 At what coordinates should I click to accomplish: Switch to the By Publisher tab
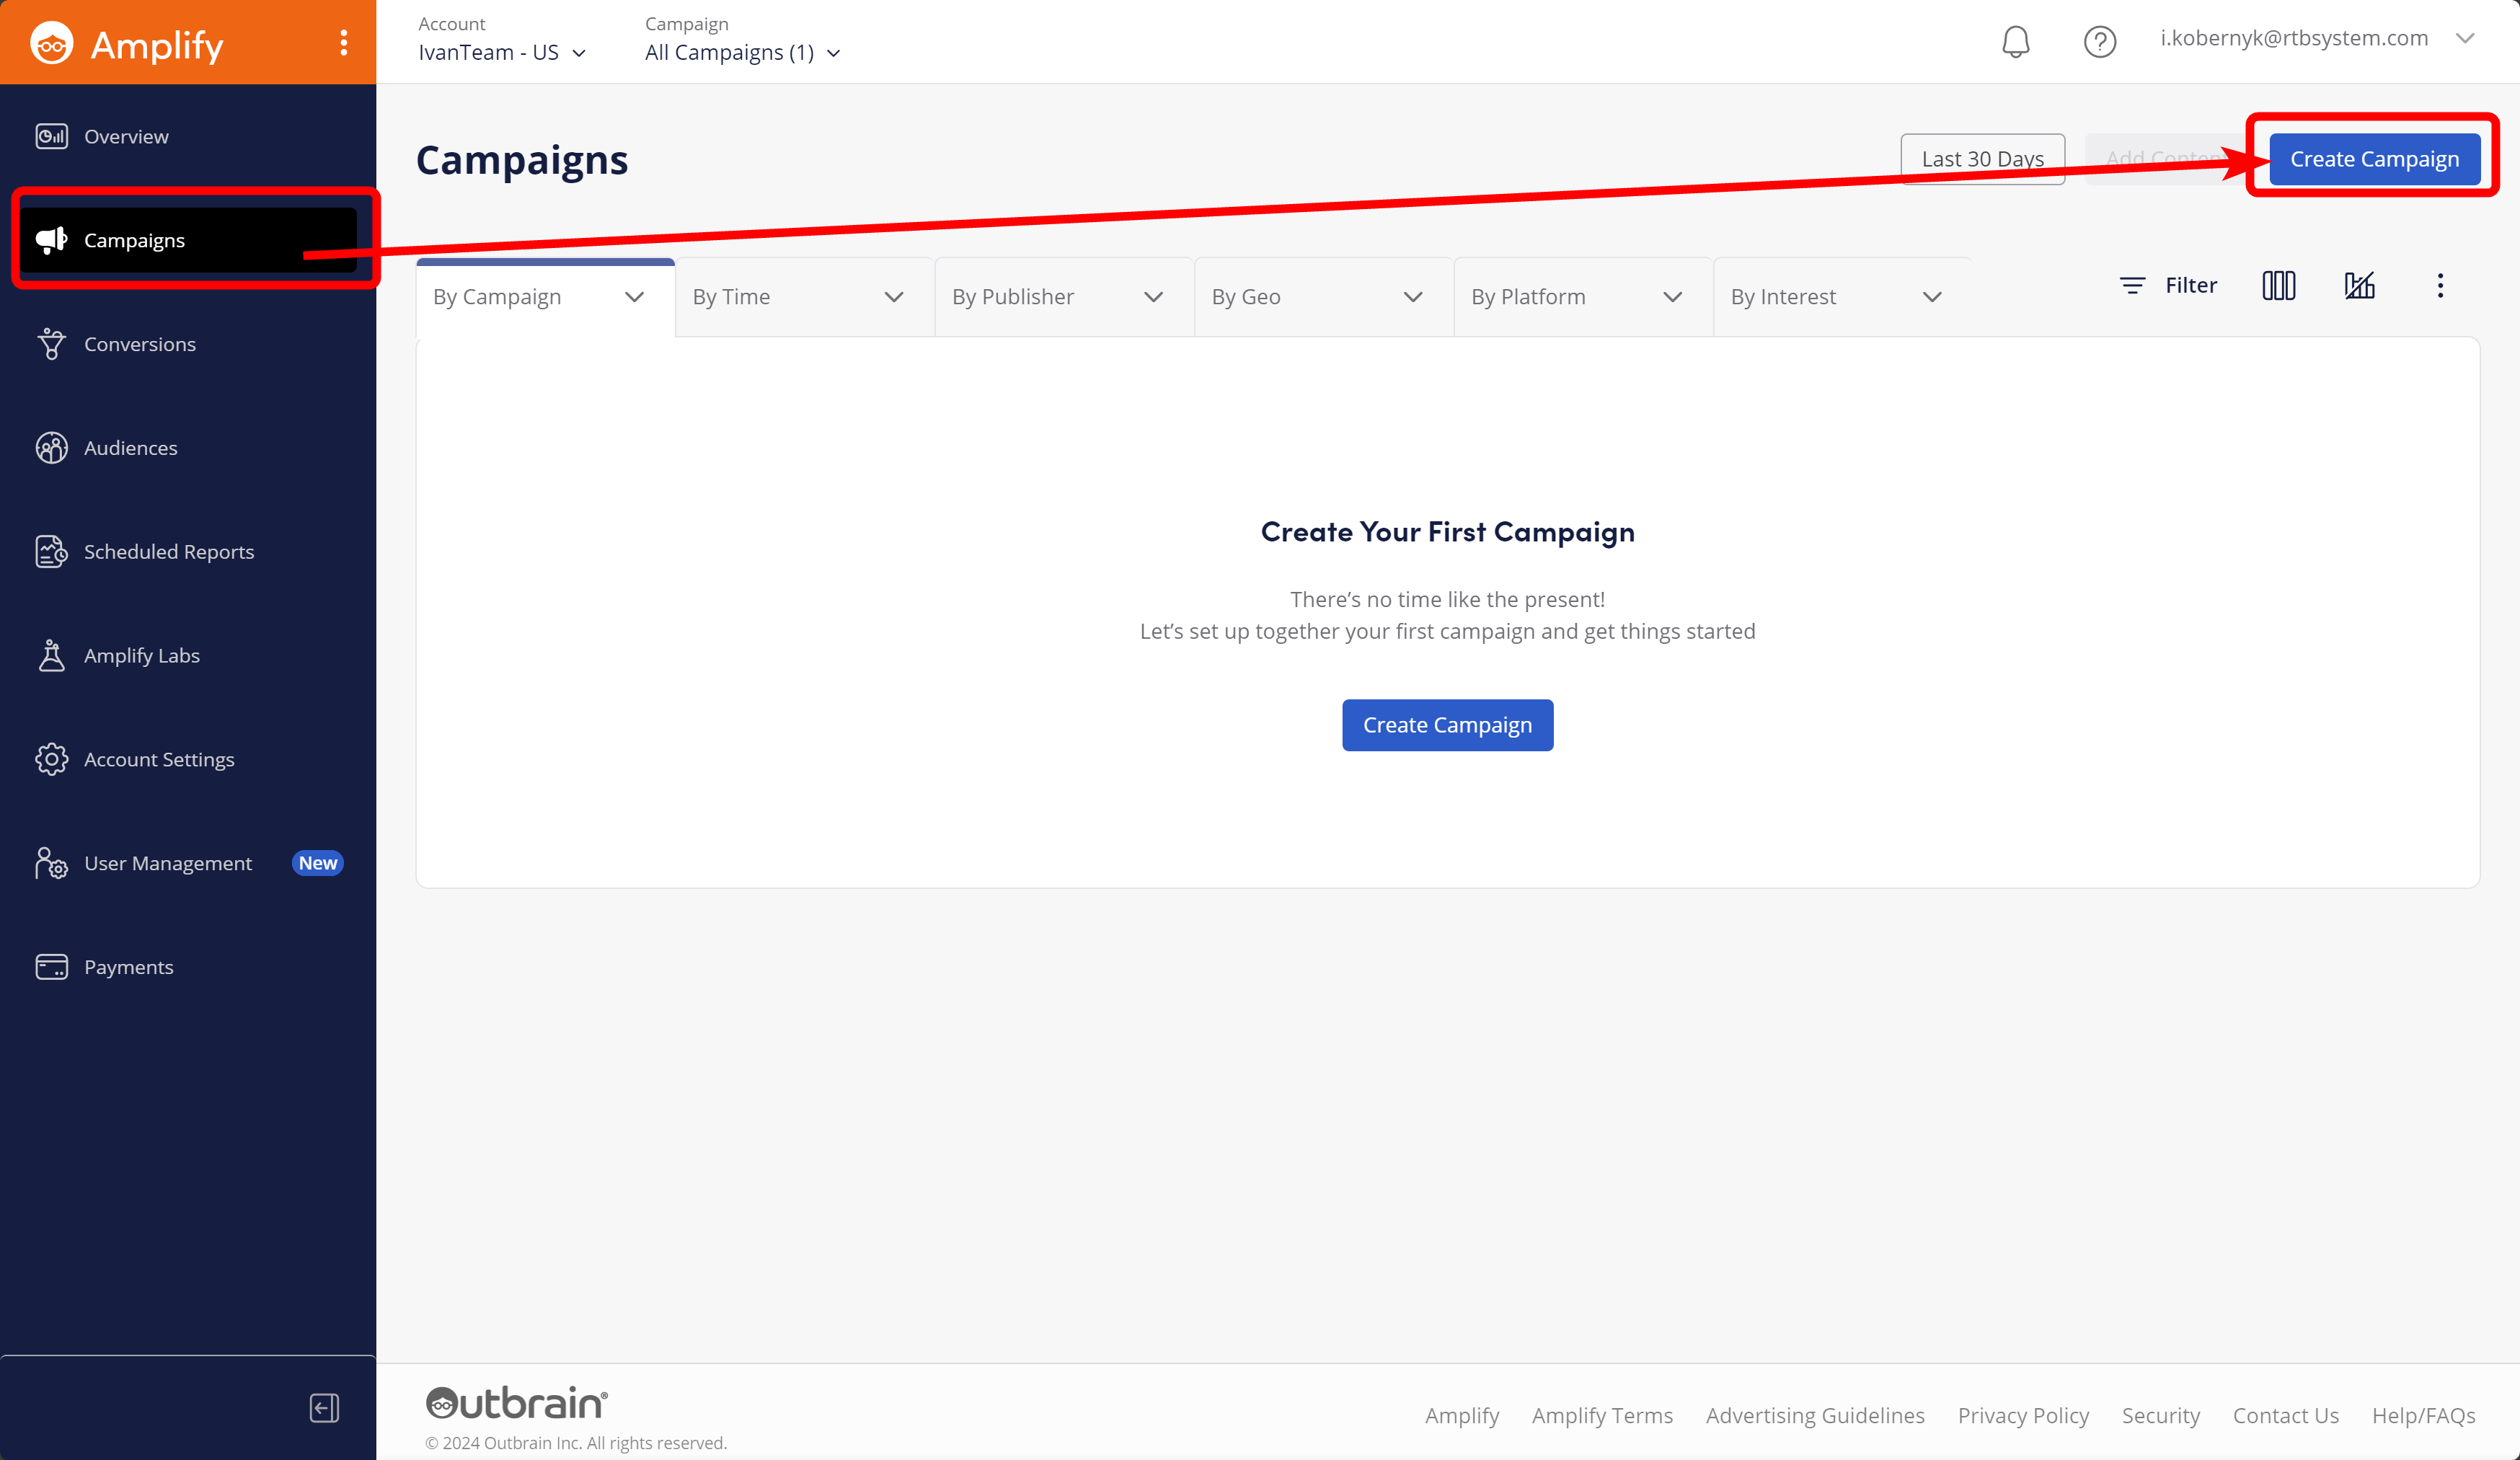point(1064,297)
